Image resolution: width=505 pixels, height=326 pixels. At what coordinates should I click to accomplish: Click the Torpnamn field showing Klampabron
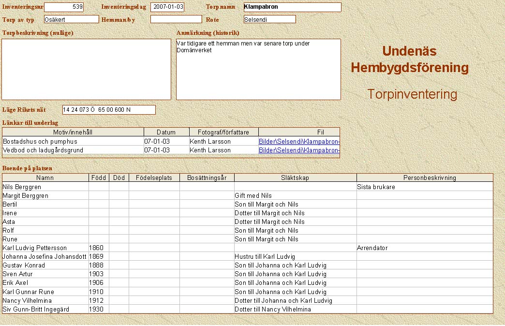click(292, 7)
